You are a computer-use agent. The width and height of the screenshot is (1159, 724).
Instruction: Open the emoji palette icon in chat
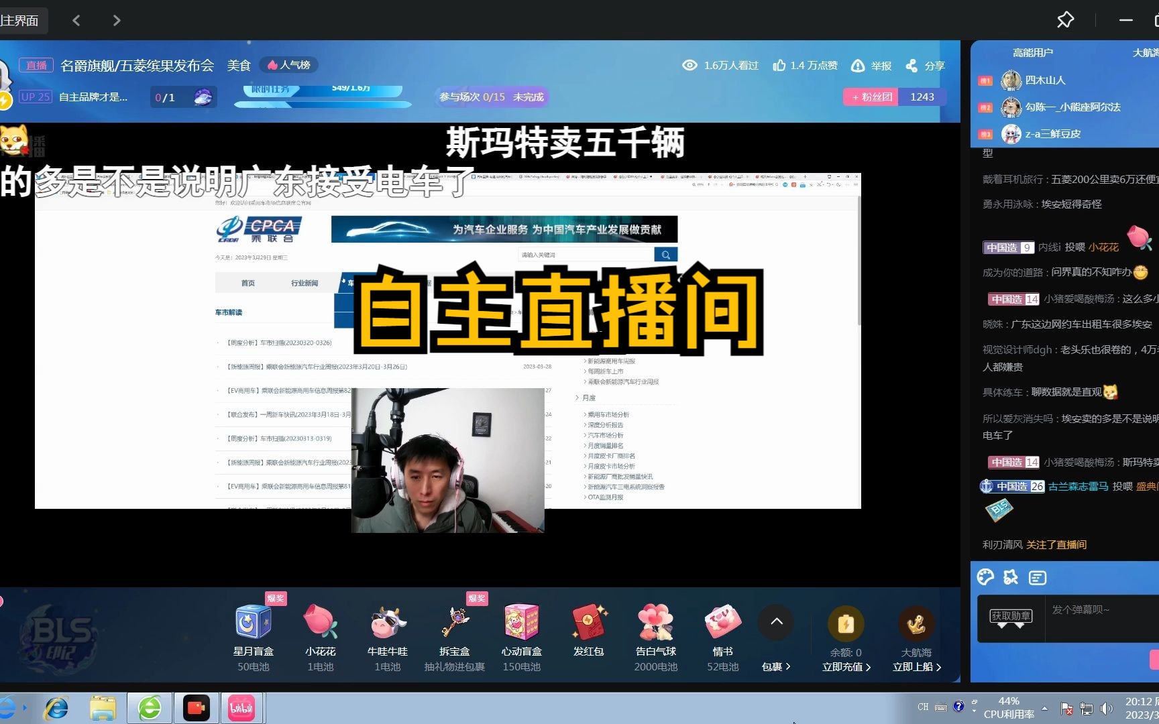click(985, 577)
